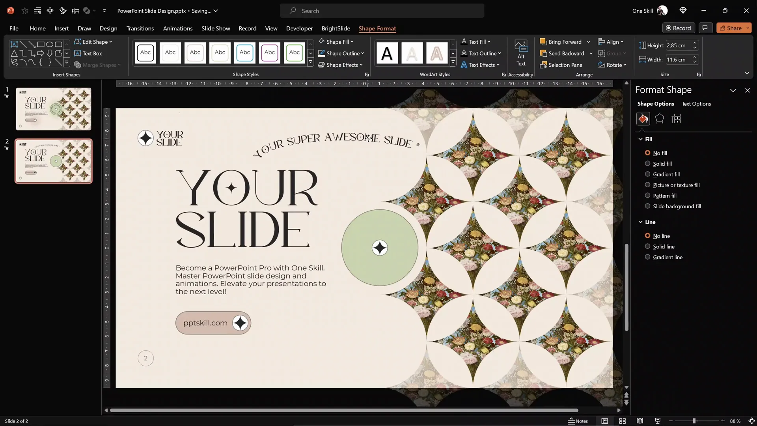Select the No fill radio option
The height and width of the screenshot is (426, 757).
[647, 153]
